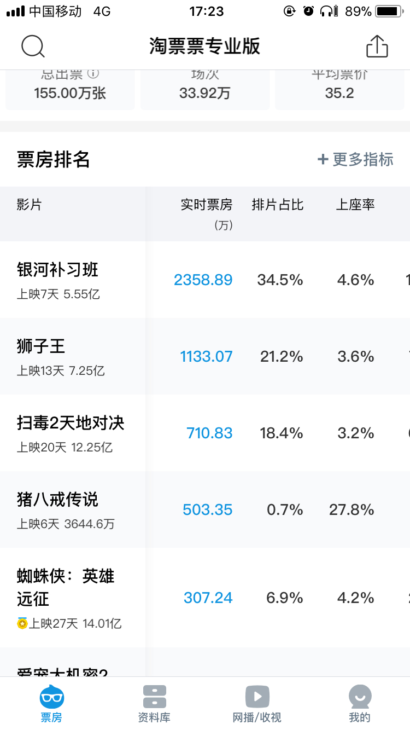410x730 pixels.
Task: View 猪八戒传说 box office entry
Action: coord(57,500)
